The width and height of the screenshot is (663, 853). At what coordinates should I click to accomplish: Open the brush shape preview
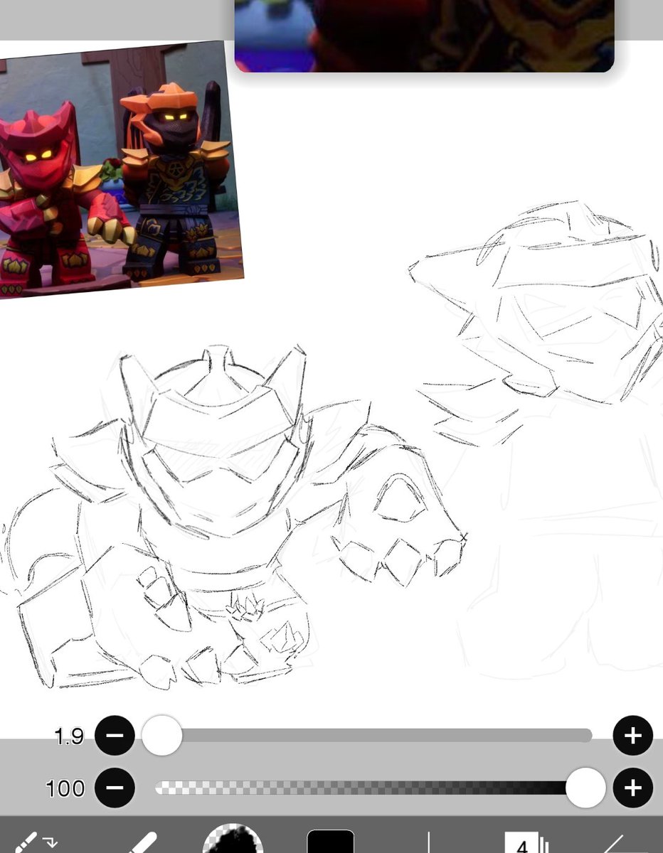[x=233, y=839]
